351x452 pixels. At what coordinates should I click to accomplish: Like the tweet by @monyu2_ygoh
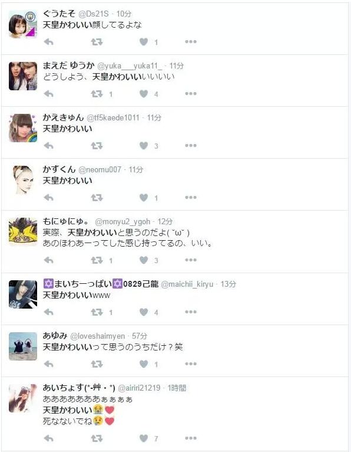point(144,260)
